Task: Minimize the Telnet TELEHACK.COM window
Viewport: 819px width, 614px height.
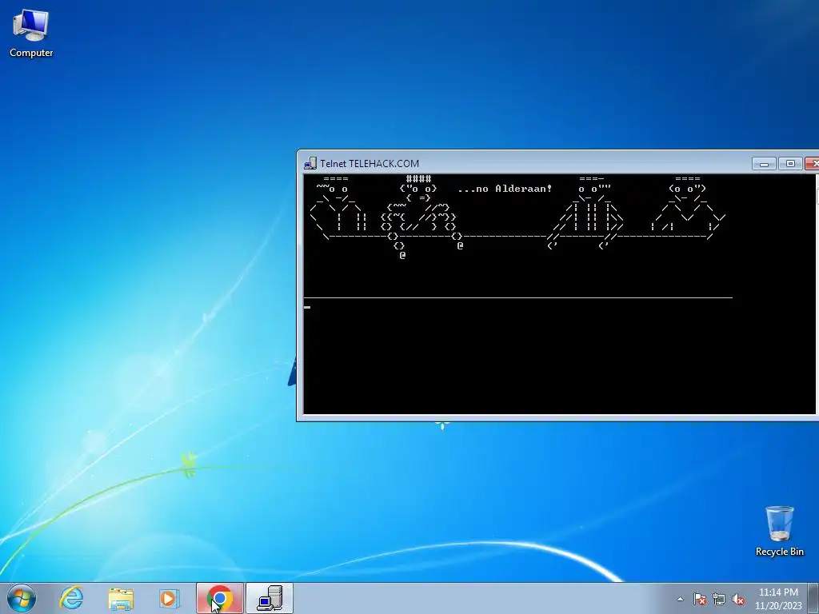Action: (764, 164)
